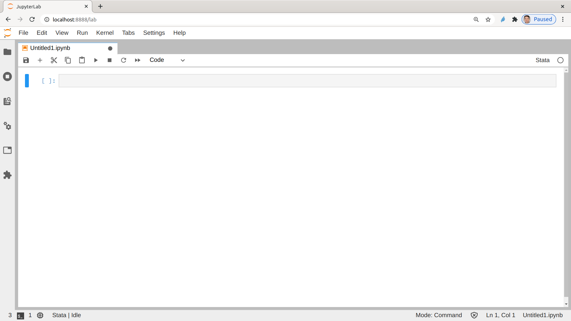
Task: Interrupt the kernel with the stop button
Action: pos(109,60)
